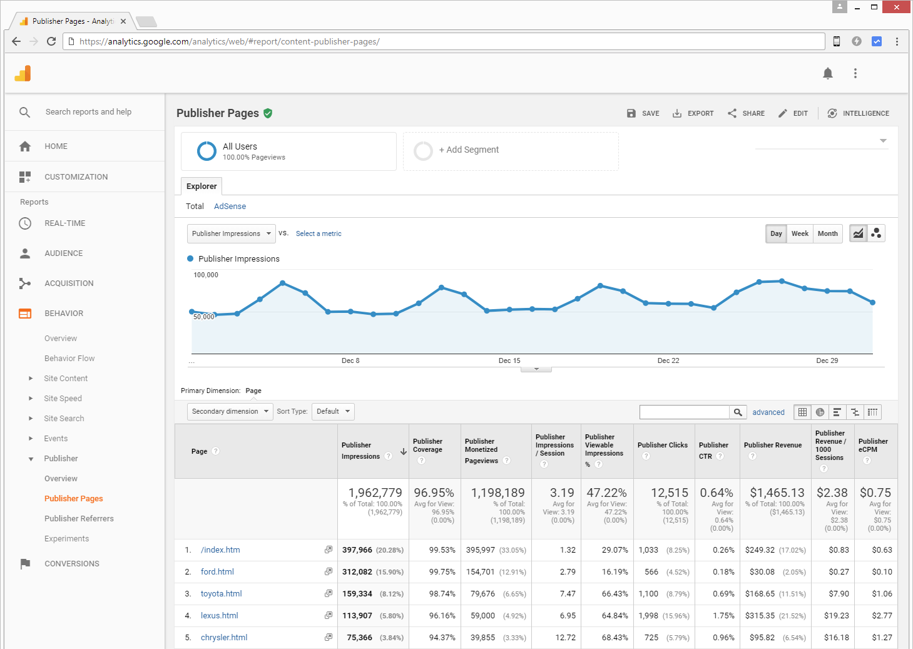Screen dimensions: 913x649
Task: Click the Export download icon
Action: point(677,113)
